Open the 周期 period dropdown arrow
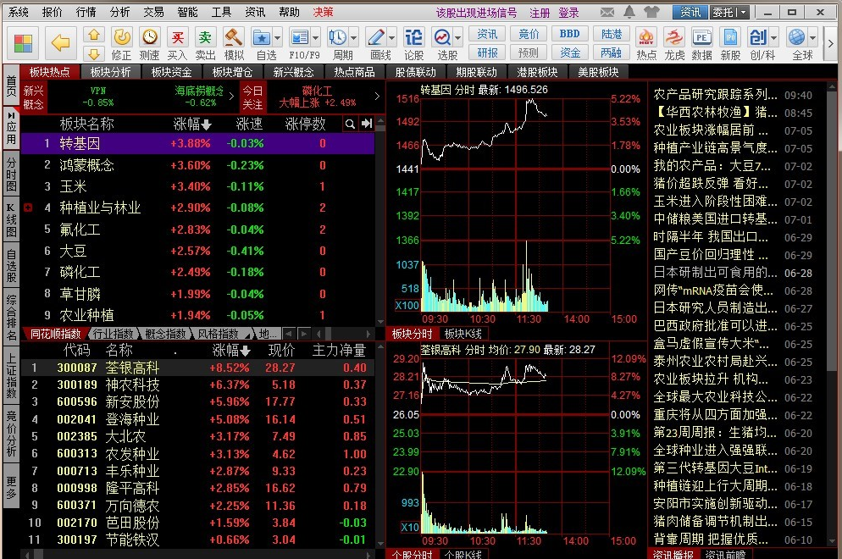 [352, 38]
